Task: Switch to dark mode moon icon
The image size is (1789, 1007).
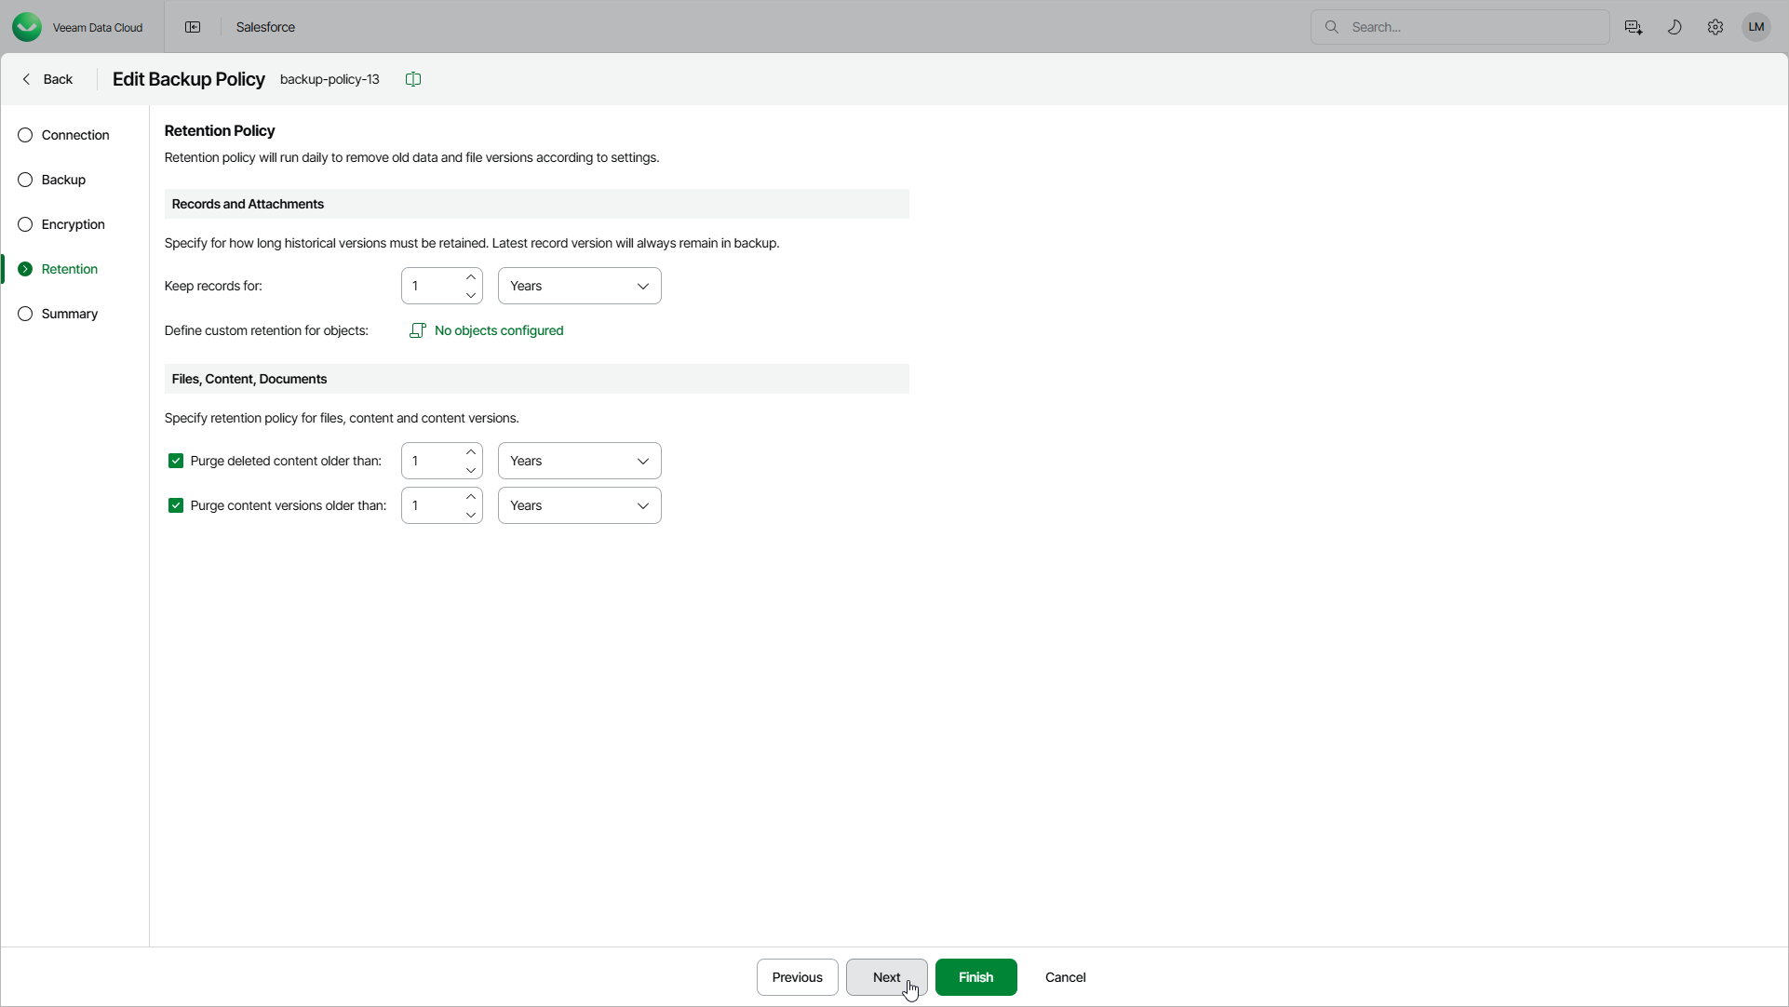Action: pos(1675,27)
